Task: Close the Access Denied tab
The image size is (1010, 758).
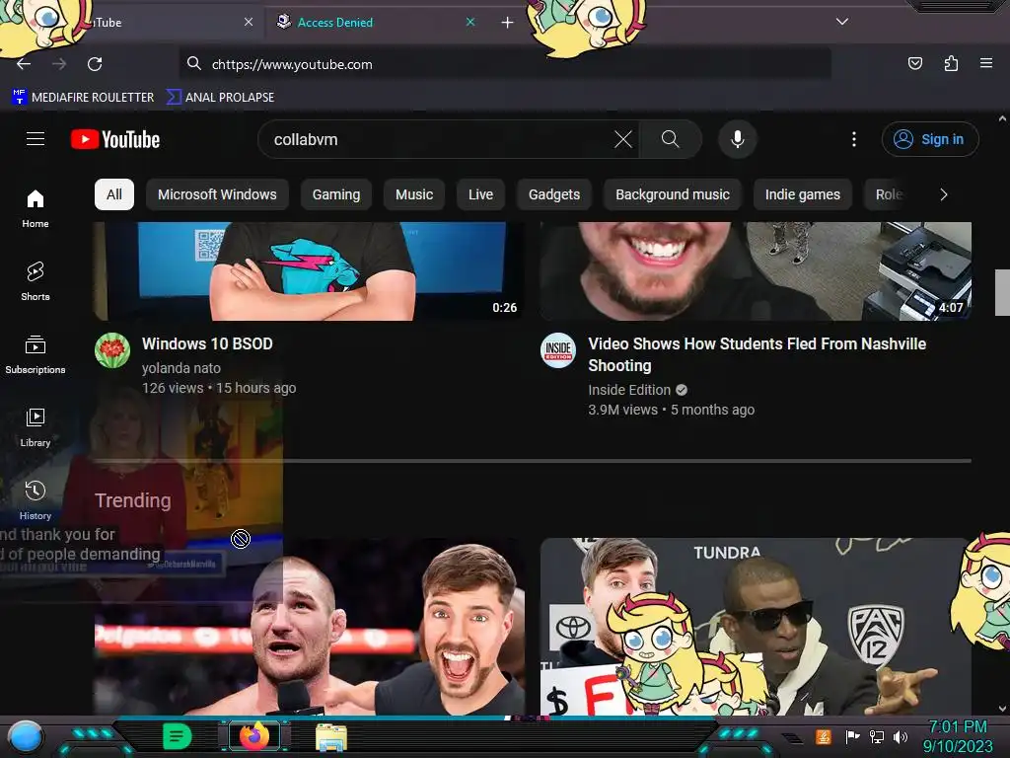Action: coord(470,22)
